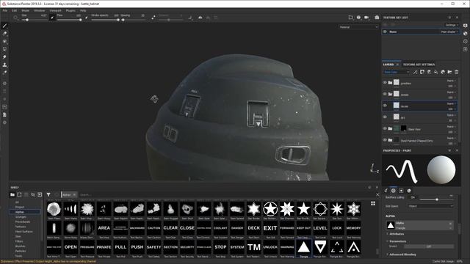Open the viewport Material mode dropdown

point(358,27)
